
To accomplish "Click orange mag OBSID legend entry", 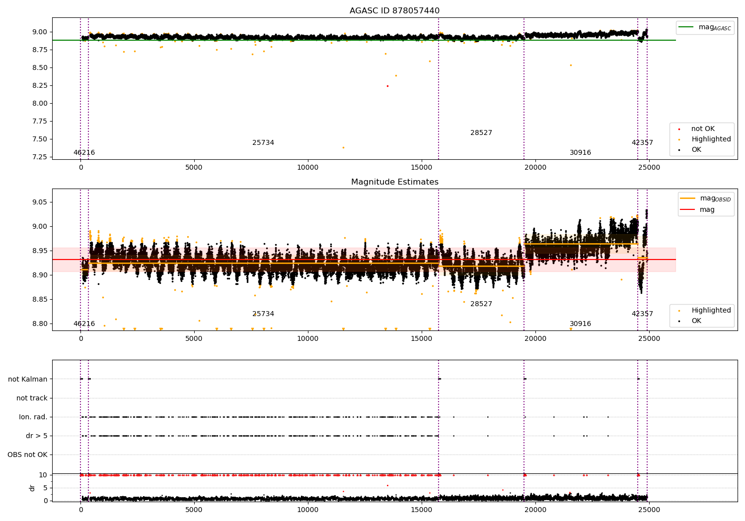I will coord(705,198).
